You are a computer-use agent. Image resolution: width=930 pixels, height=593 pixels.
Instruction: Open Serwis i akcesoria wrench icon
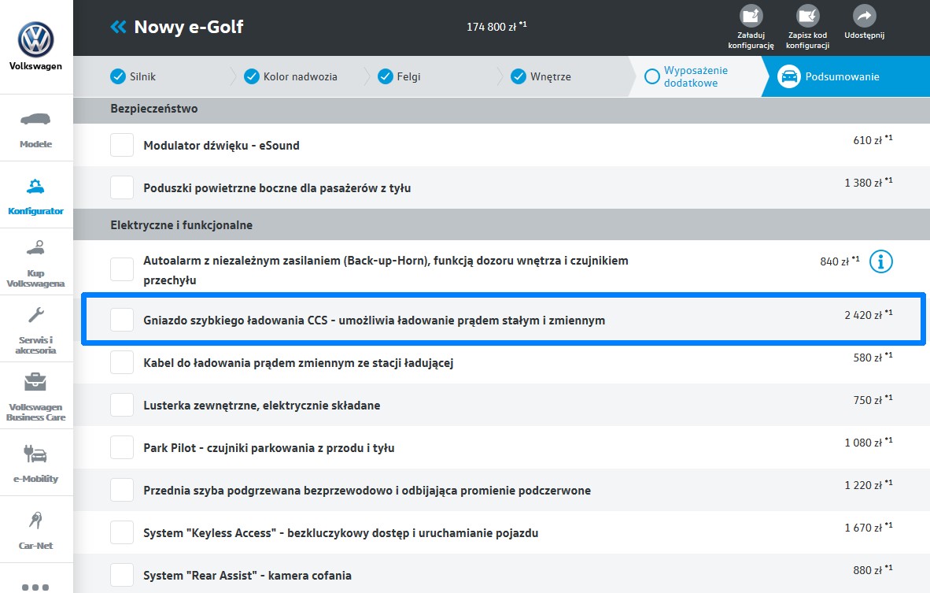(x=35, y=314)
